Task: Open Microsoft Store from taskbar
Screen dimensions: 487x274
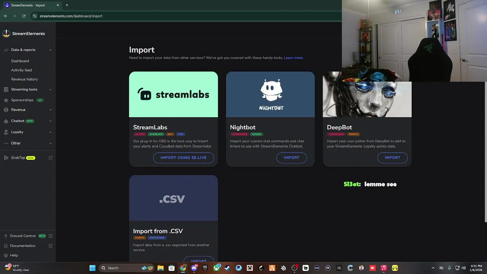Action: coord(172,268)
